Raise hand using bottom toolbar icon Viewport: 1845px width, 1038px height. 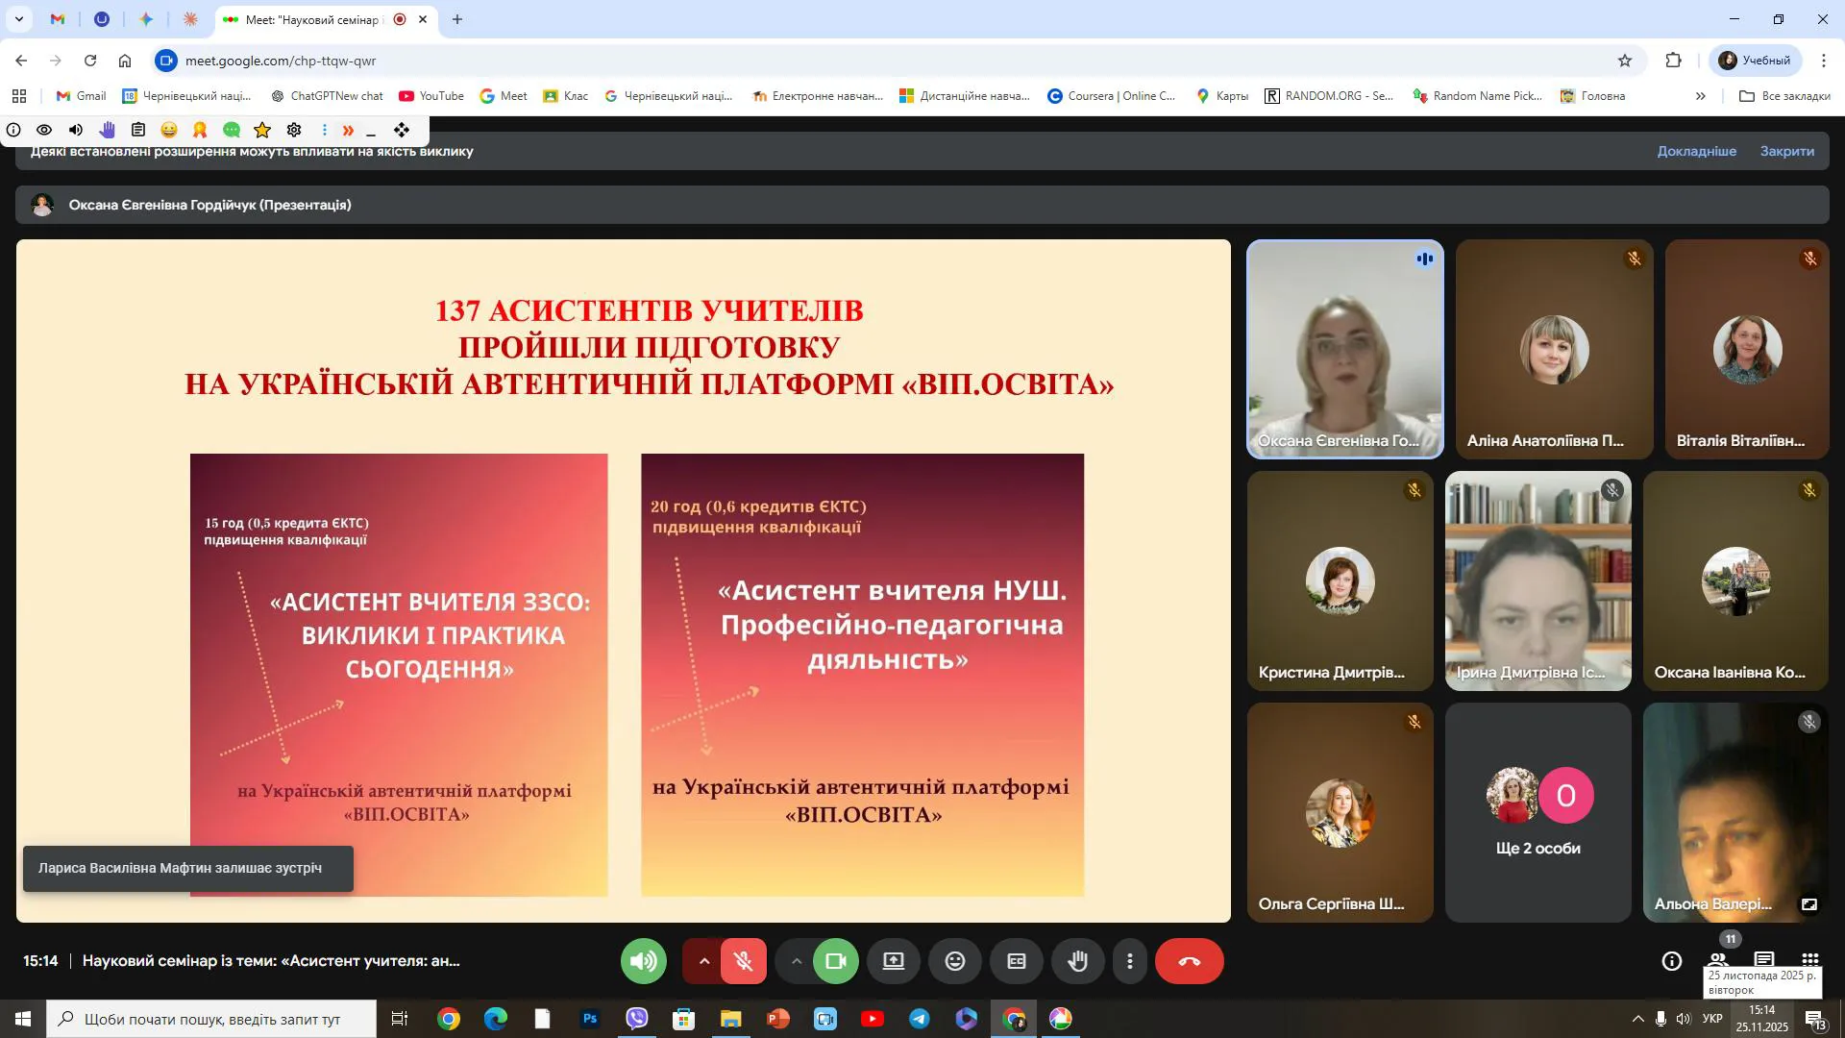[1077, 961]
